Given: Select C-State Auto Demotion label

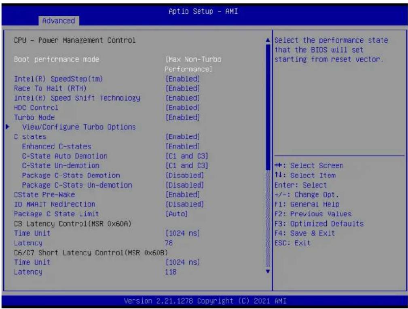Looking at the screenshot, I should 65,156.
